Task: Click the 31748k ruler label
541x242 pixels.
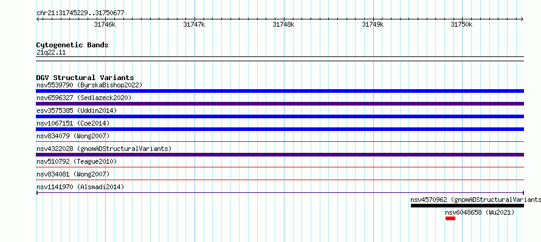Action: [x=283, y=24]
